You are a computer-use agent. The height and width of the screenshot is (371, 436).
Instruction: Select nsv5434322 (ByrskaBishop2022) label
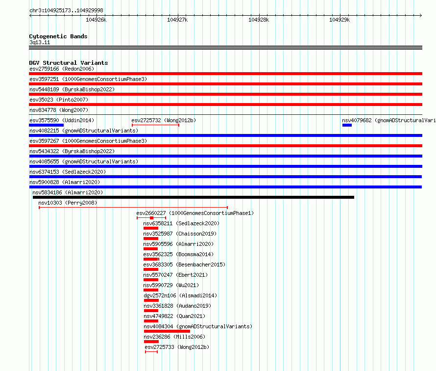(72, 151)
